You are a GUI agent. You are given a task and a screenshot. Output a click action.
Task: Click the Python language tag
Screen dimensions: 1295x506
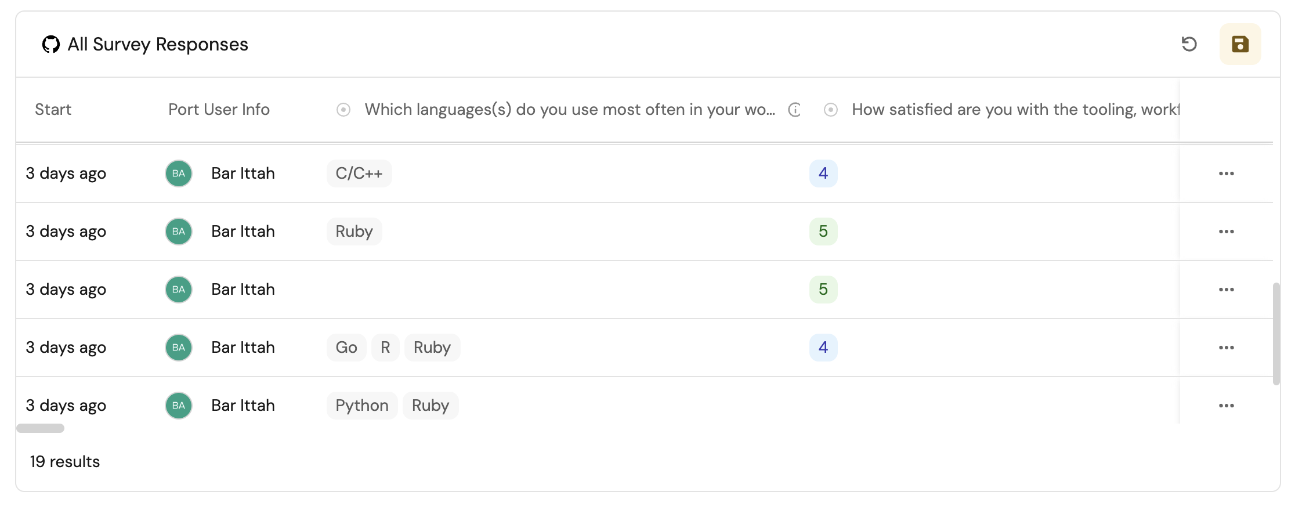tap(361, 406)
